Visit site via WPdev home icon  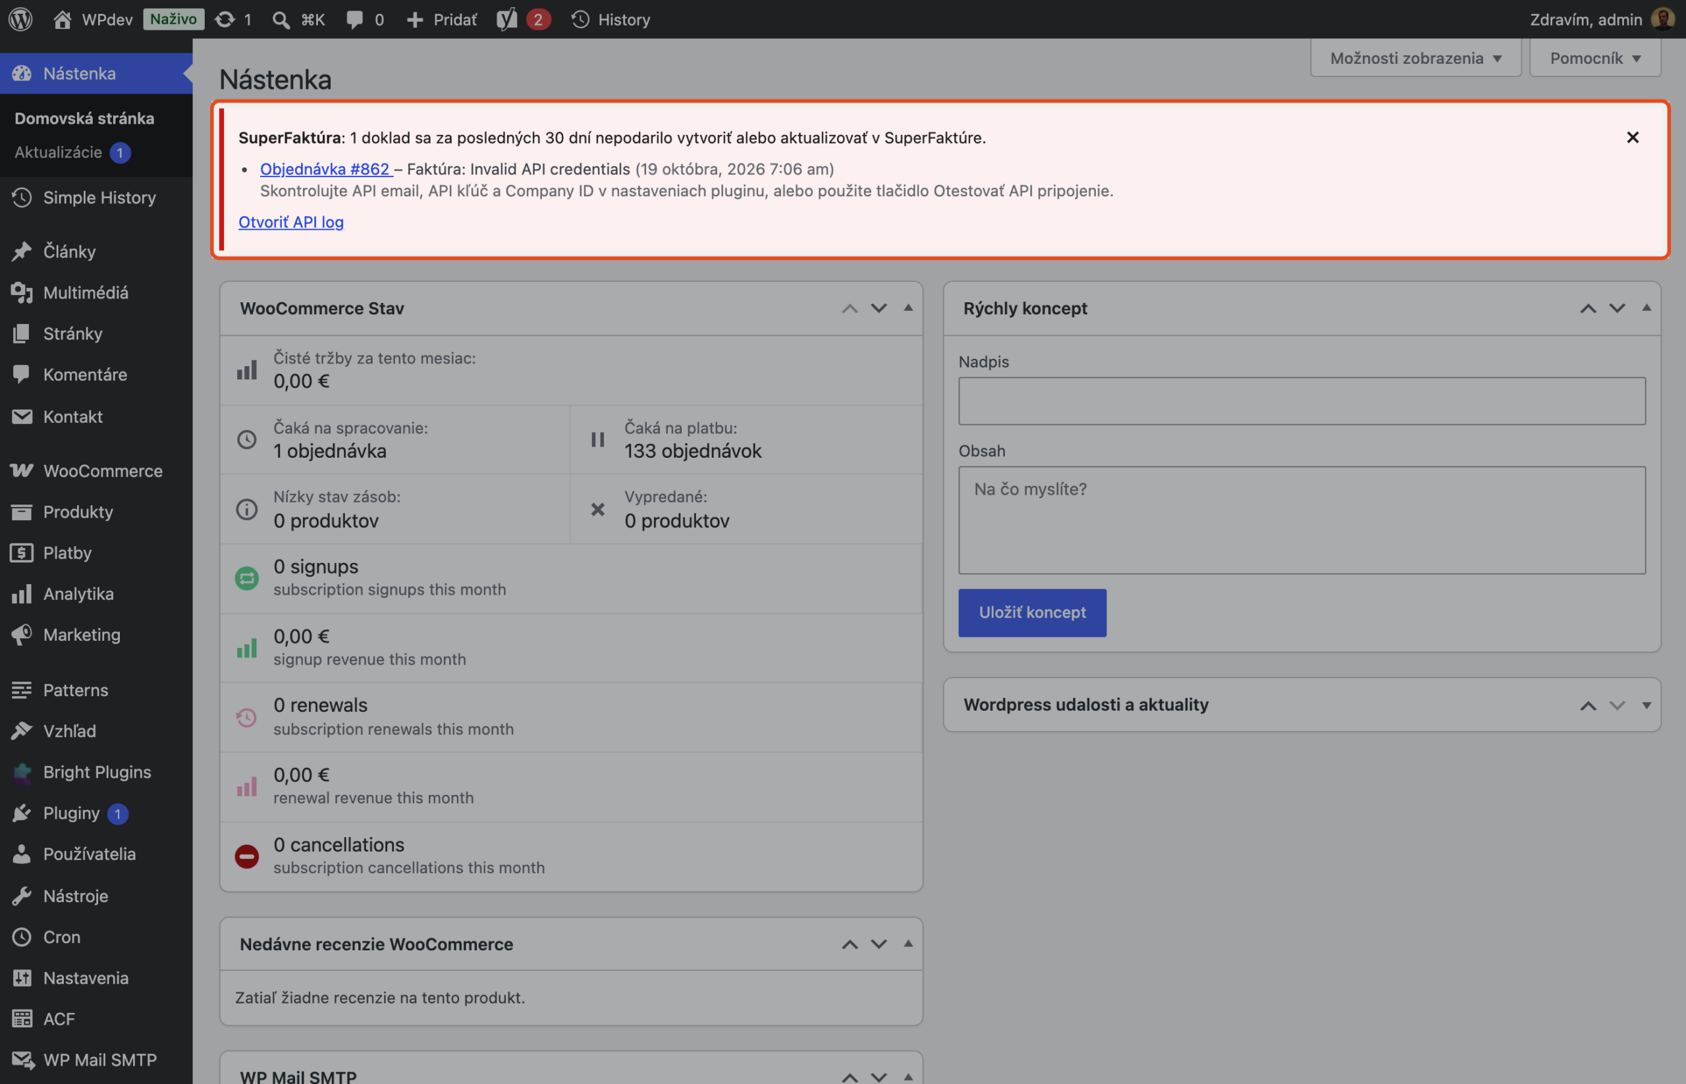[x=62, y=19]
